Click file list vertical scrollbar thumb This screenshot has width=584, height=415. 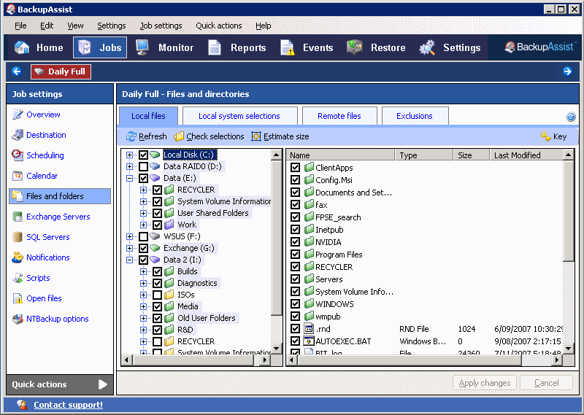tap(569, 212)
